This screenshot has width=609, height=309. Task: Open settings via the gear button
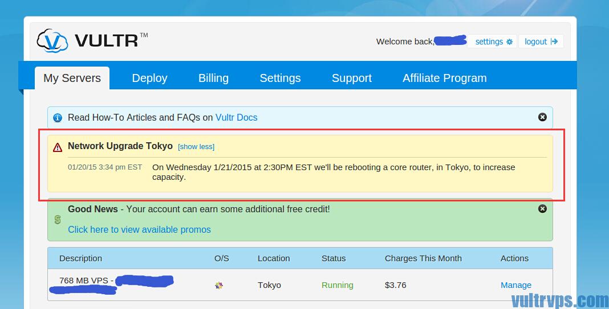493,42
